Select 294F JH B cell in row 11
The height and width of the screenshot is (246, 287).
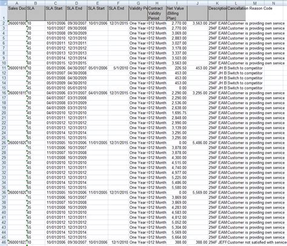217,68
